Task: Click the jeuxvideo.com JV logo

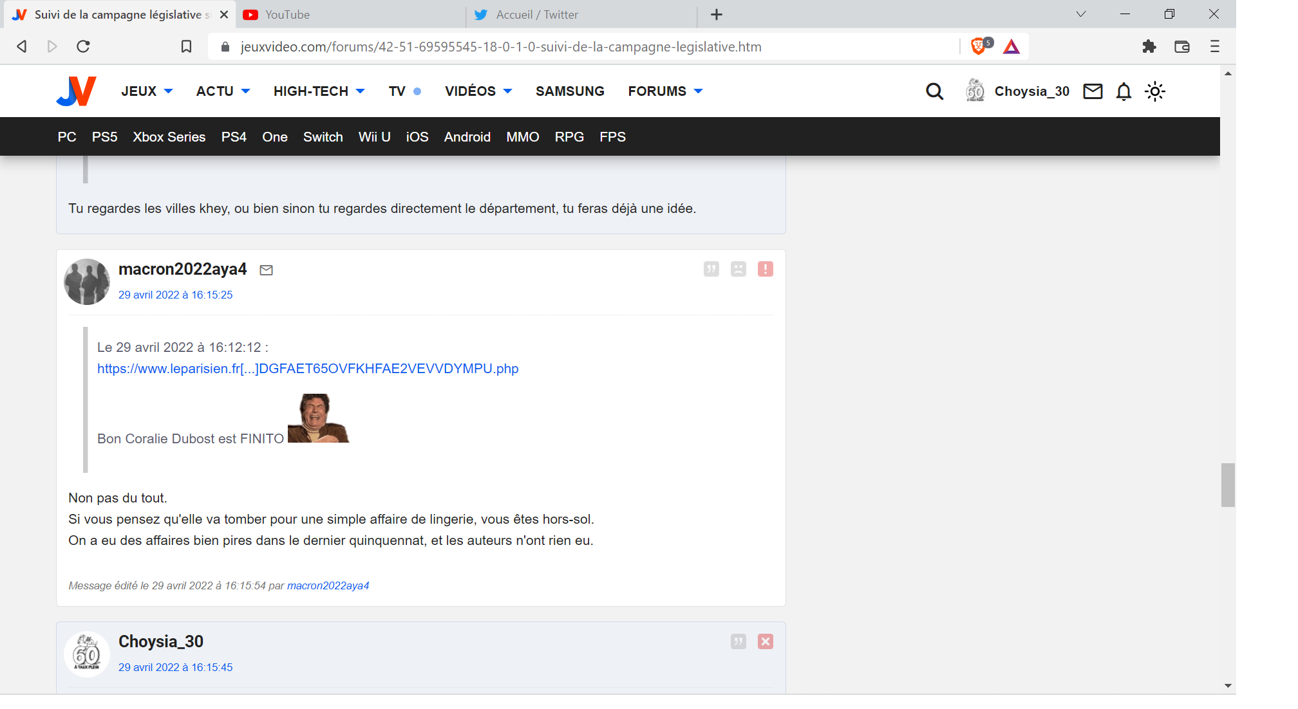Action: pos(77,91)
